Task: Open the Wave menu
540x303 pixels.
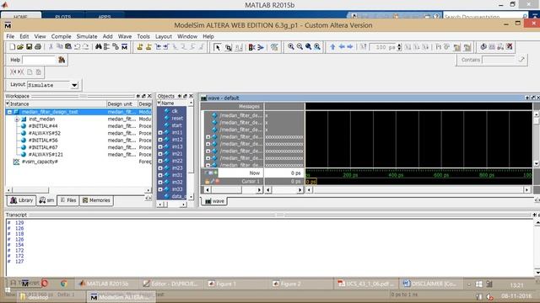Action: coord(125,36)
